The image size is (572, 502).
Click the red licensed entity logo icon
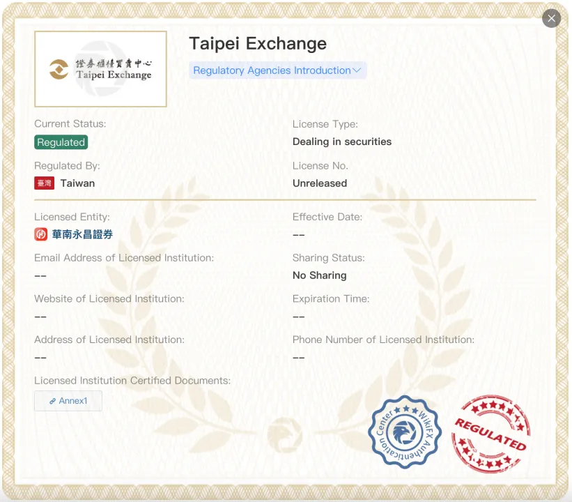tap(41, 234)
